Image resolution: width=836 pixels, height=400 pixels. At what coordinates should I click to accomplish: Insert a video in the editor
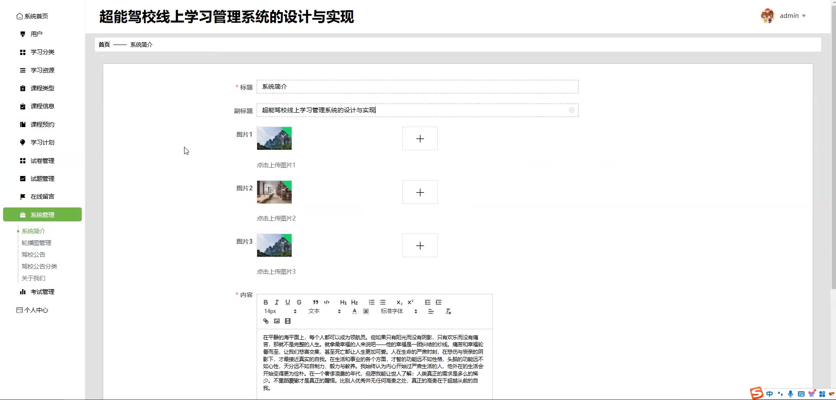coord(288,321)
